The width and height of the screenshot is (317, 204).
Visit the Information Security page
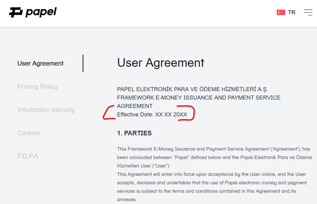[x=46, y=110]
